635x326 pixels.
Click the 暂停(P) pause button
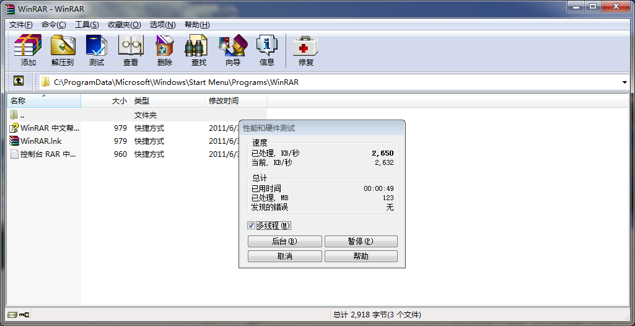click(361, 241)
